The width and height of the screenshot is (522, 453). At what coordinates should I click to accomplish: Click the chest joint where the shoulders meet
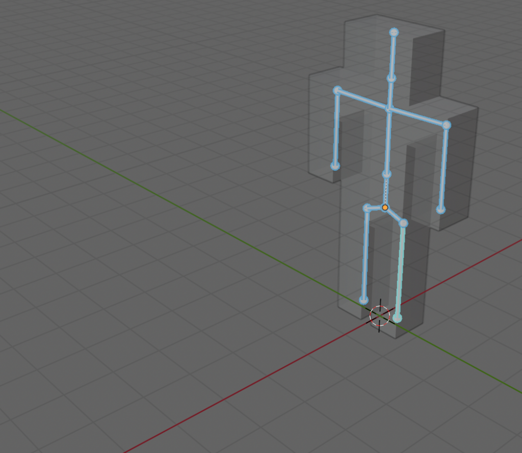point(389,109)
